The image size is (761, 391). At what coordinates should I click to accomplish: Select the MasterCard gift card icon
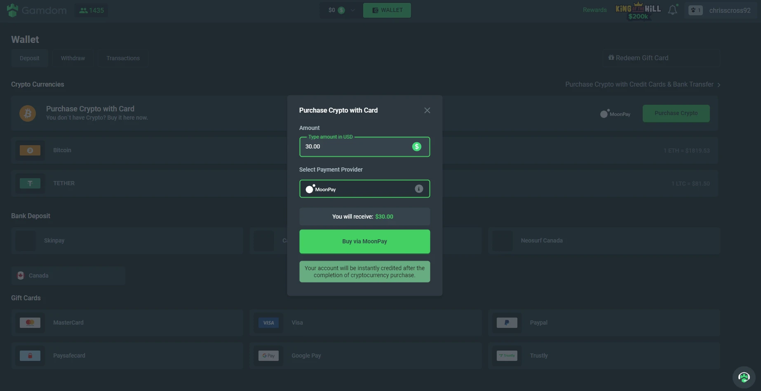pos(30,323)
